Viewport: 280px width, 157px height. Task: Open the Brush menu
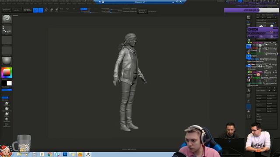[x=9, y=3]
